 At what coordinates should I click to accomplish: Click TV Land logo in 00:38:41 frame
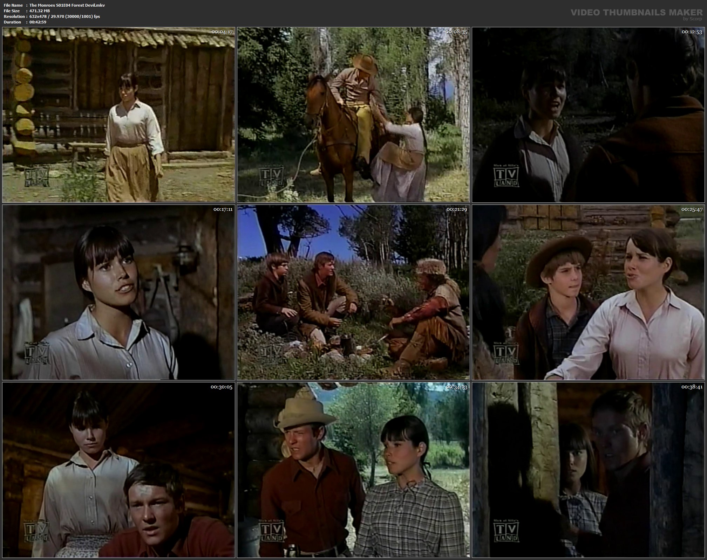(506, 532)
